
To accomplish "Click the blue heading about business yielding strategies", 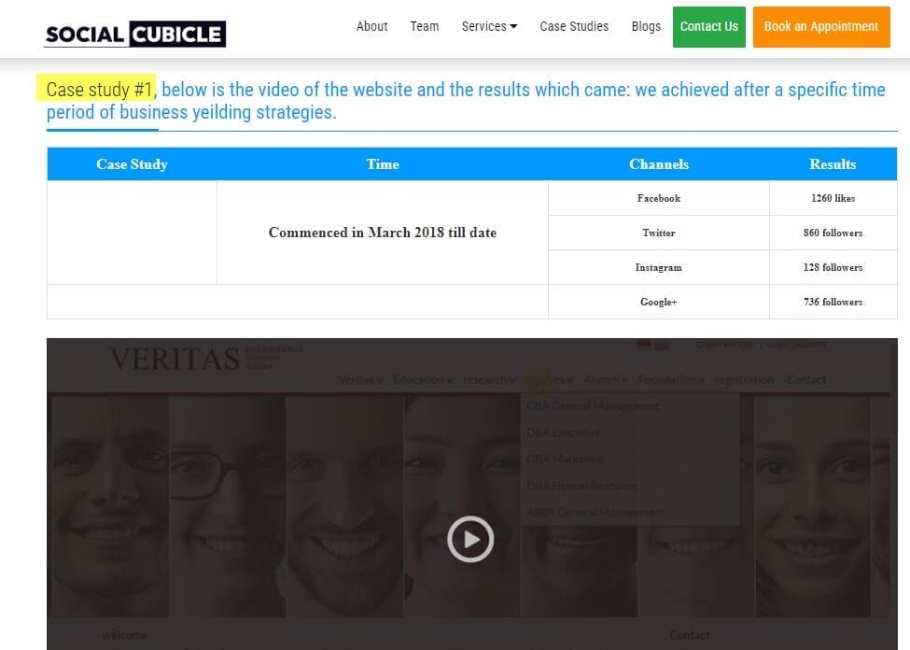I will (x=466, y=101).
